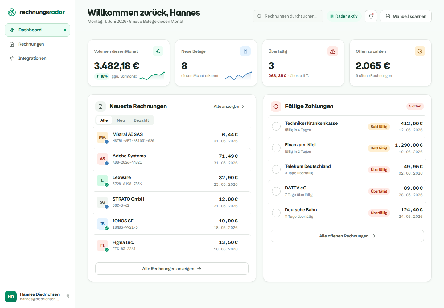
Task: Click the 18% increase badge
Action: coord(102,76)
